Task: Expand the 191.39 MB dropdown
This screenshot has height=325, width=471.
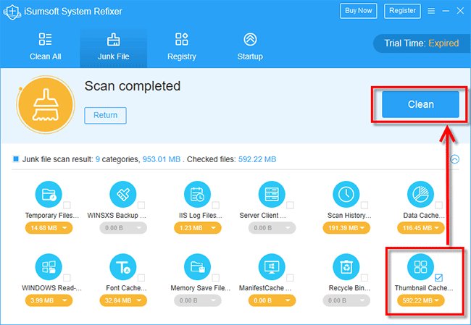Action: 346,228
